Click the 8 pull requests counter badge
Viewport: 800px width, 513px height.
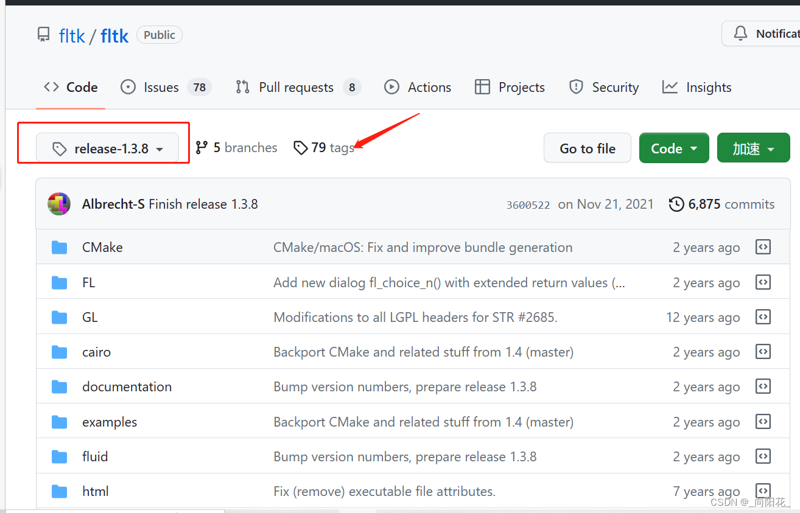[352, 88]
